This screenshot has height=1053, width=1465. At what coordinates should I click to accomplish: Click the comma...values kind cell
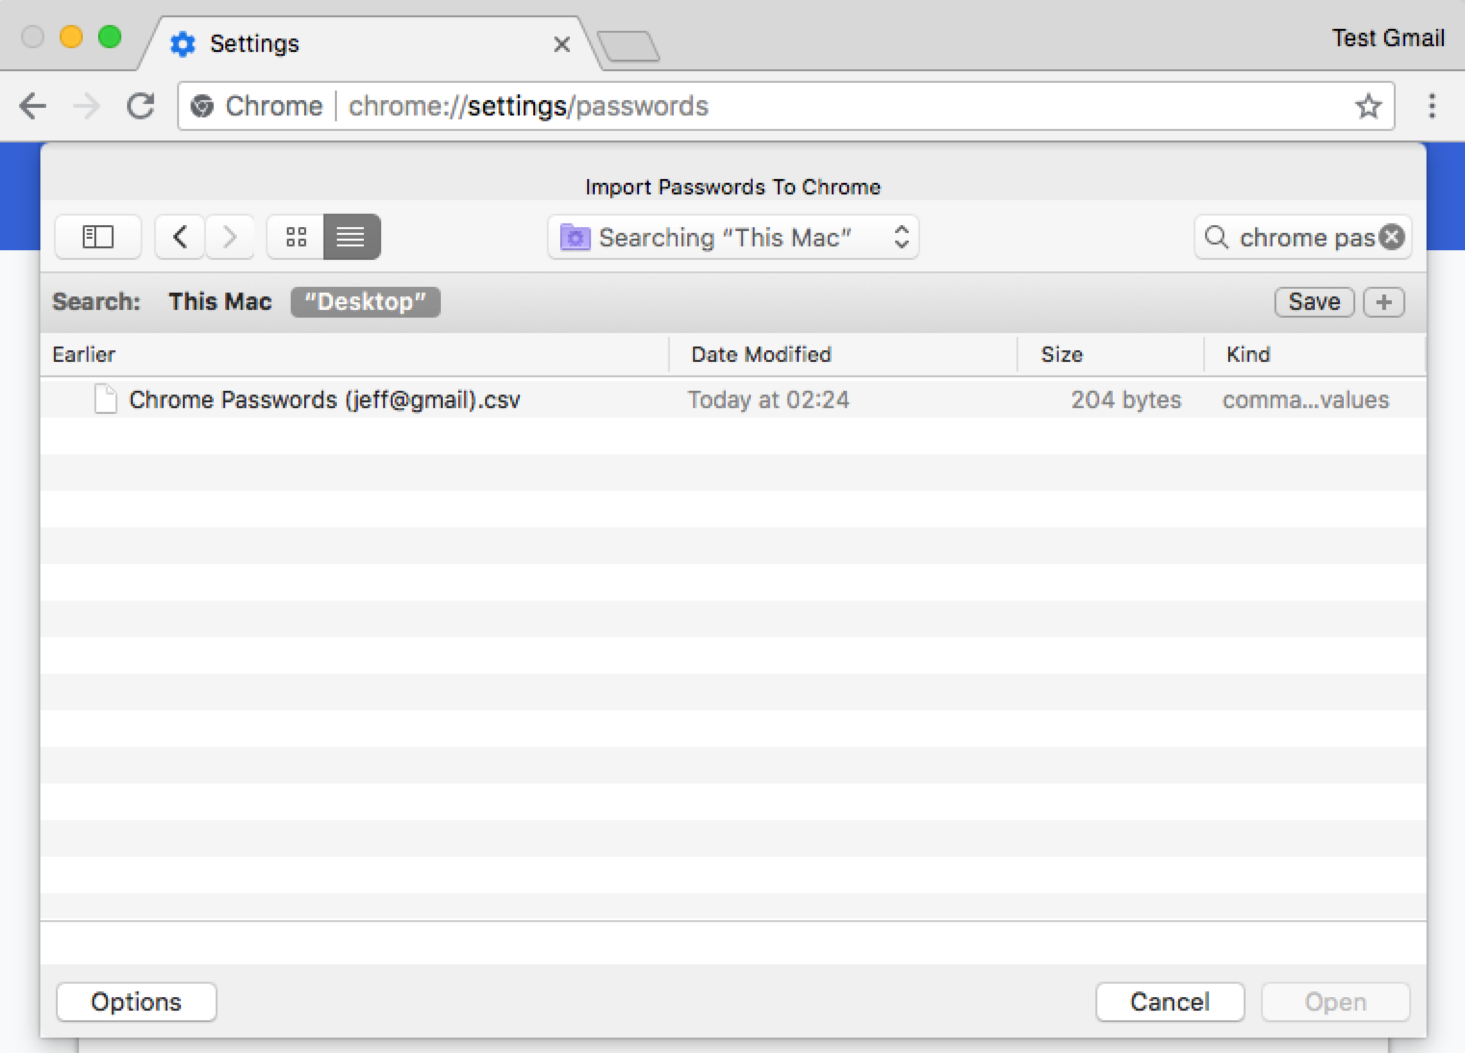coord(1305,400)
